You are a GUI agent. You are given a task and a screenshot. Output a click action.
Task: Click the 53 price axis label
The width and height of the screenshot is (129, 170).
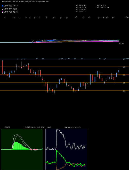click(x=124, y=83)
